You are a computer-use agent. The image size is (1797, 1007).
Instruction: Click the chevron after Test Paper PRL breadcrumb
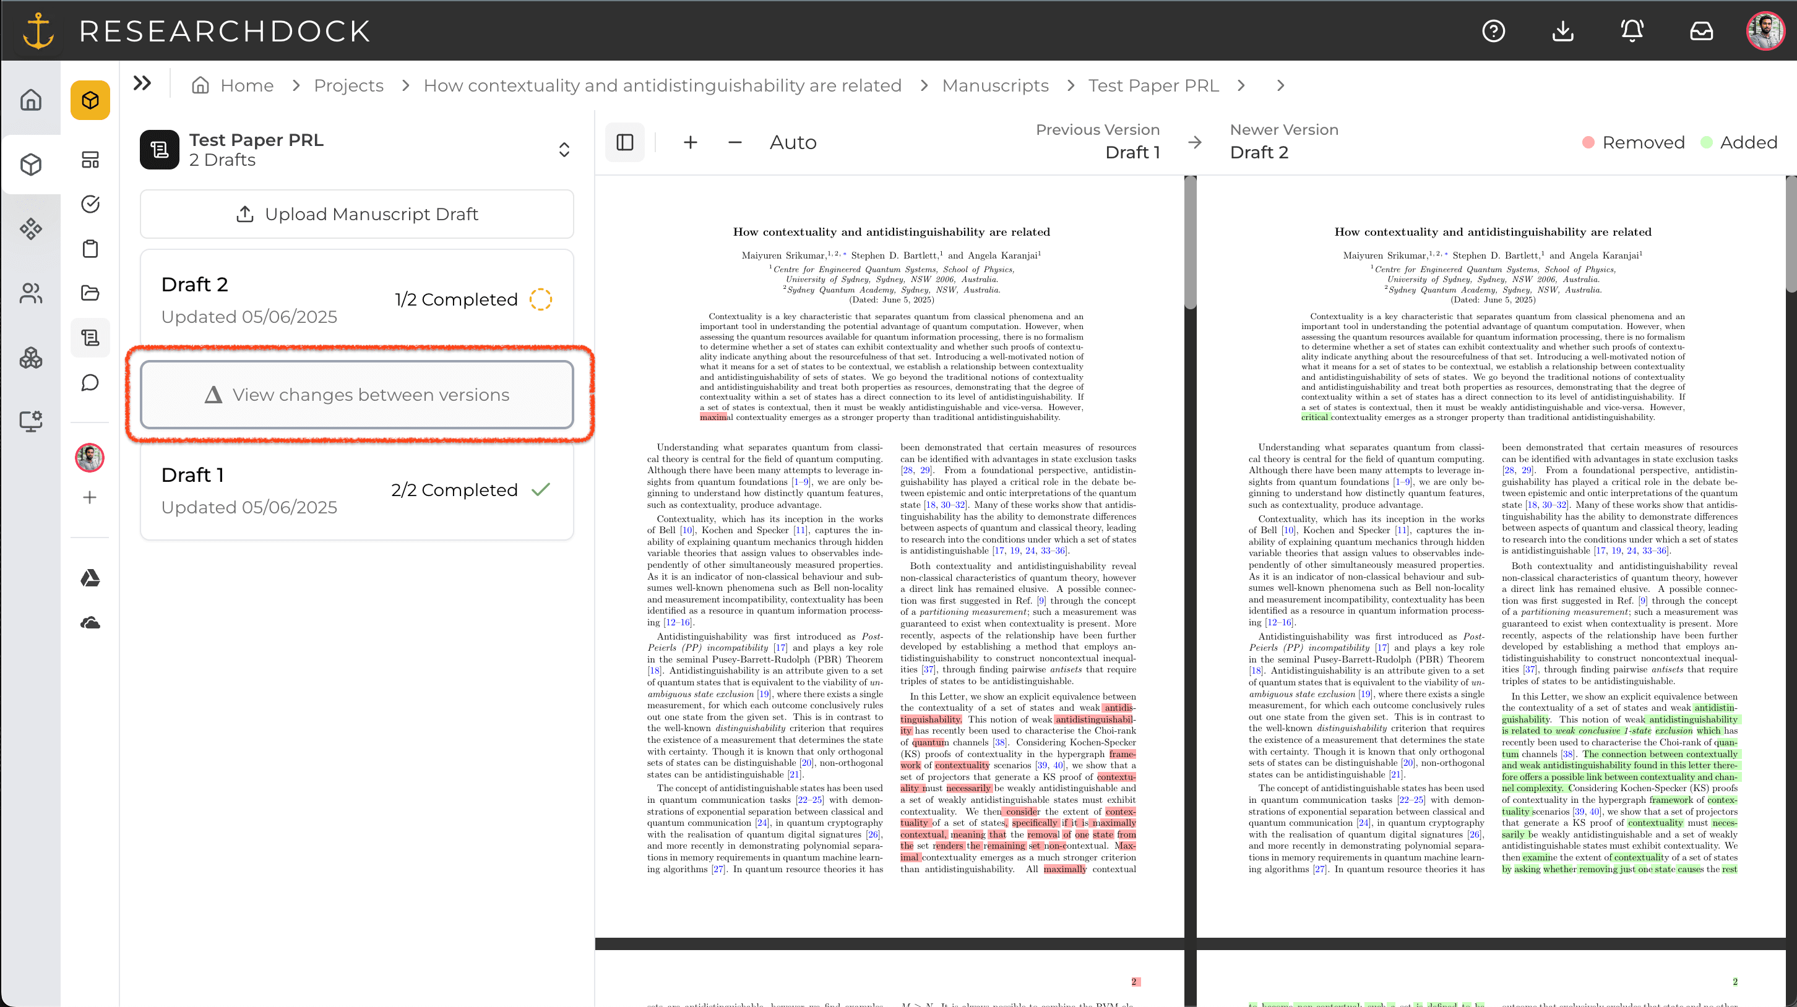click(x=1241, y=85)
